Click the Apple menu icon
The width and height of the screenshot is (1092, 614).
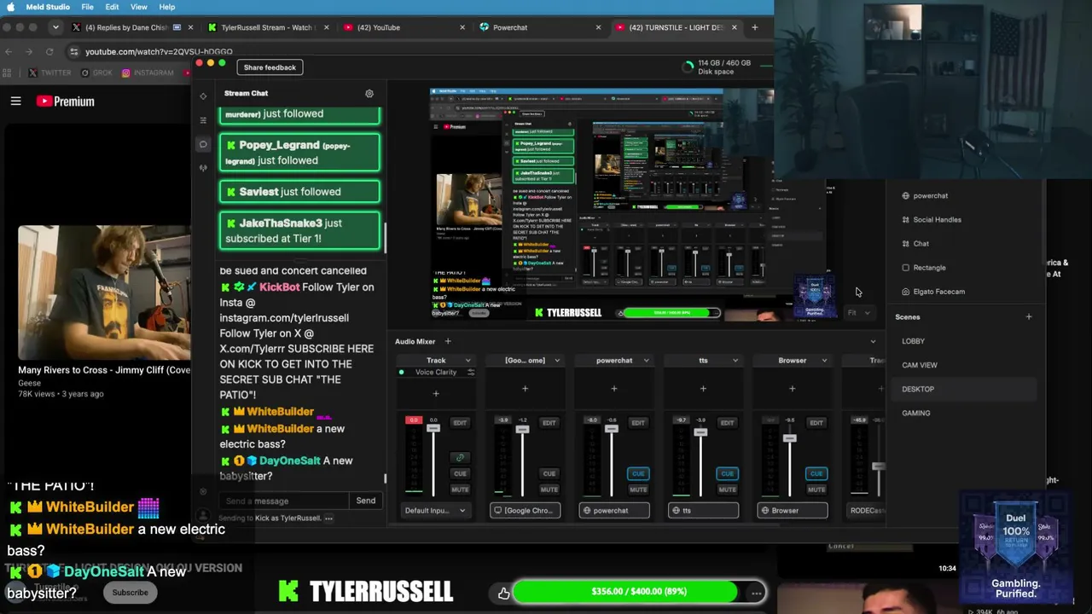click(x=10, y=7)
